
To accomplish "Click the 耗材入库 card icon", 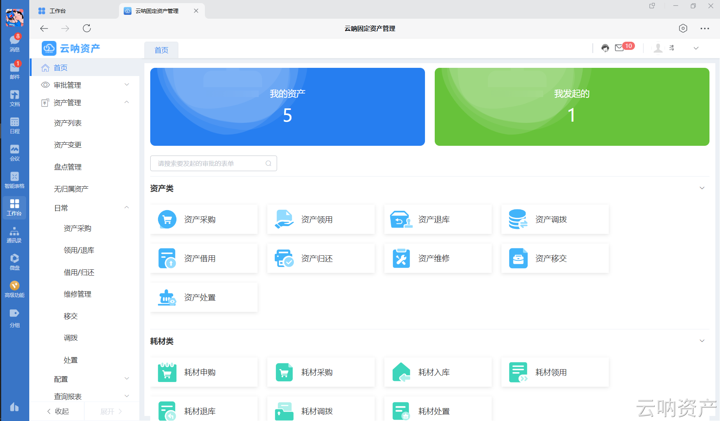I will [x=401, y=372].
